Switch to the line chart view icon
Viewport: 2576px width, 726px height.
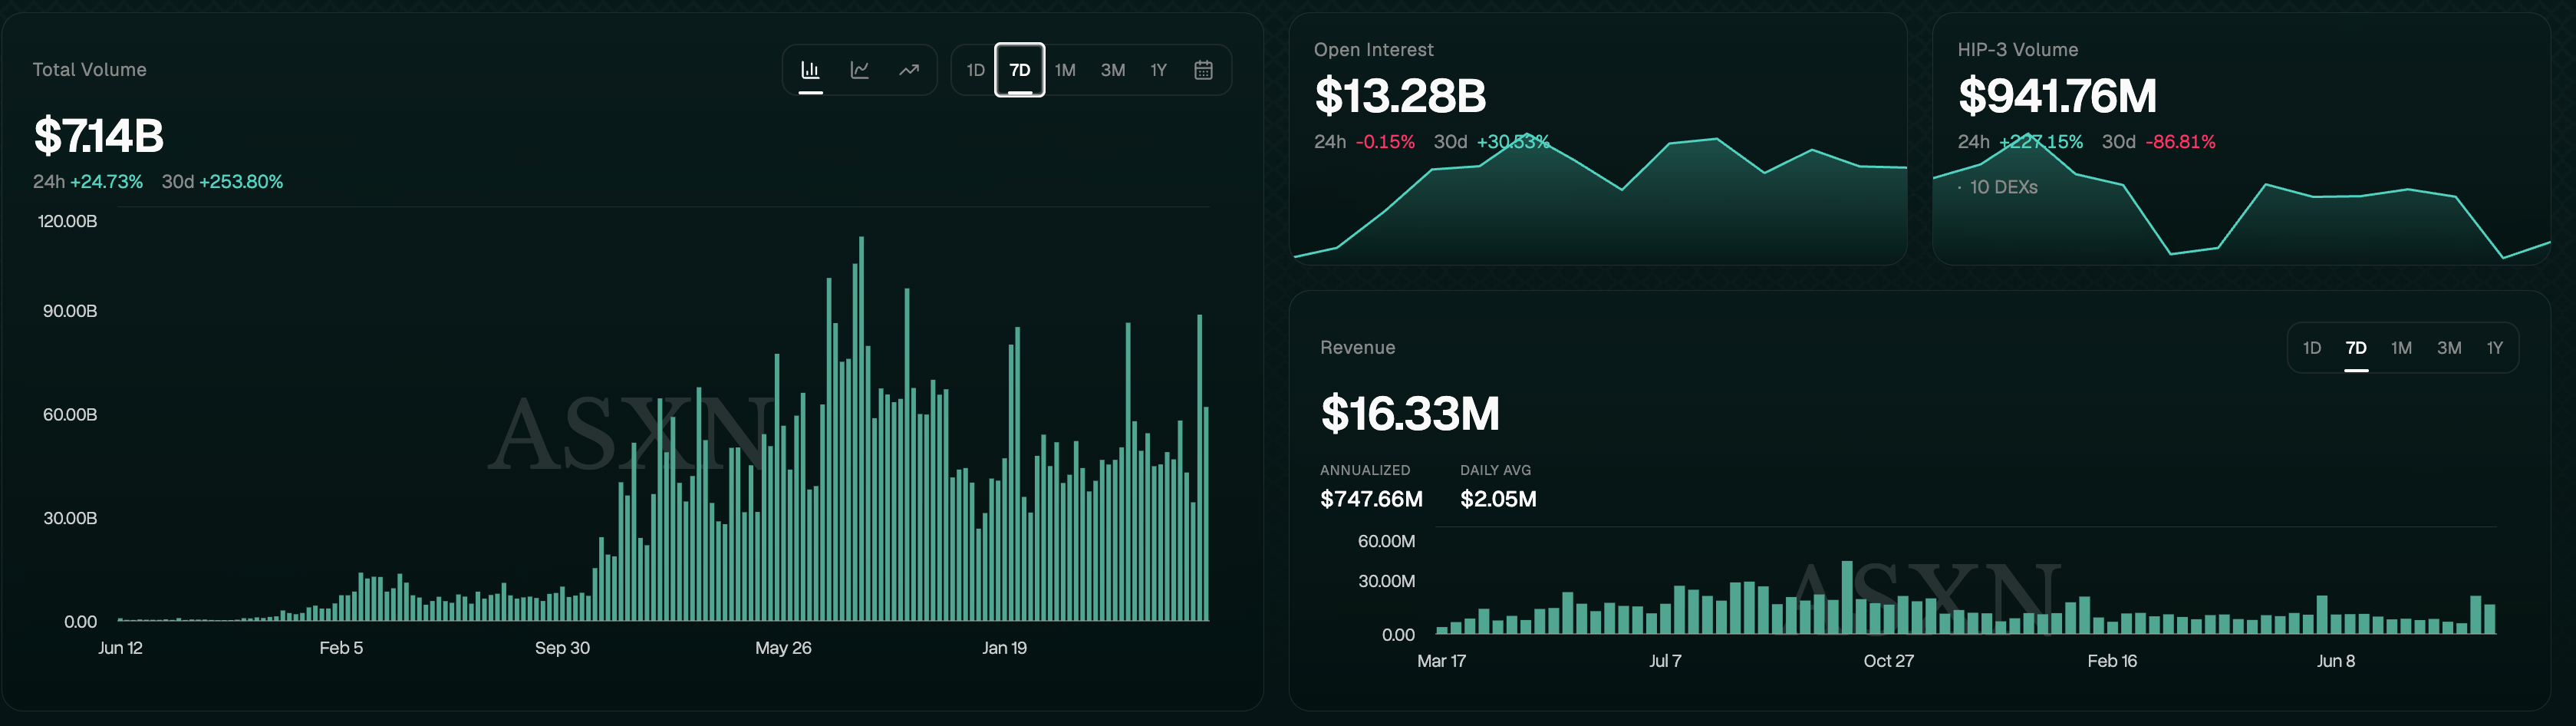click(859, 70)
